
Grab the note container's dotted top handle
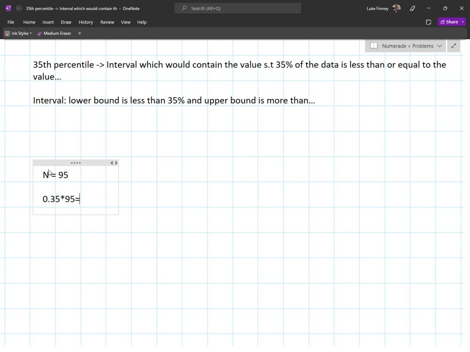76,163
